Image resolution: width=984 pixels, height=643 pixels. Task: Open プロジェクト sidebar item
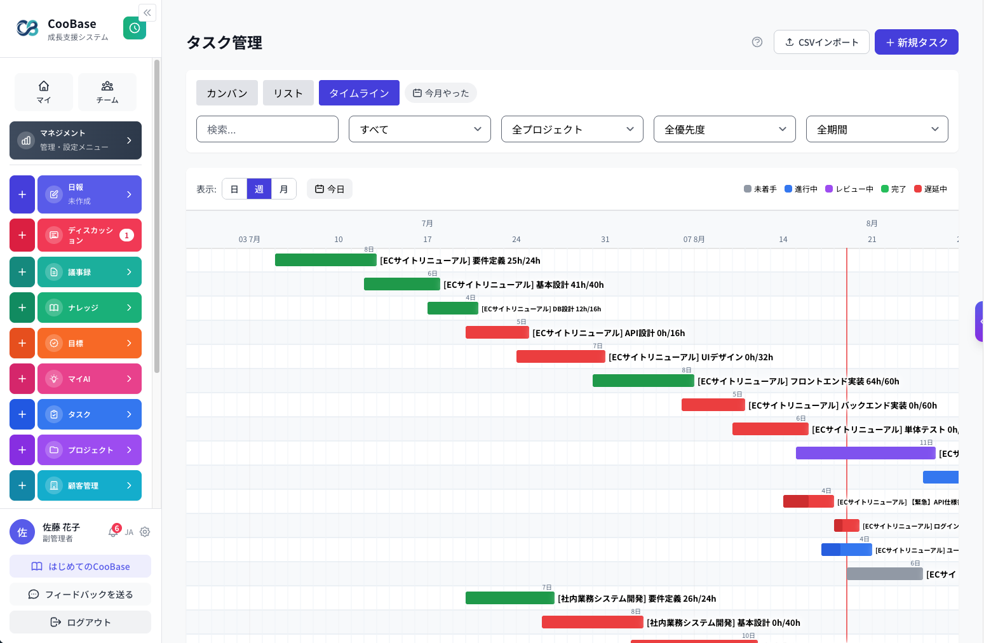pyautogui.click(x=90, y=450)
